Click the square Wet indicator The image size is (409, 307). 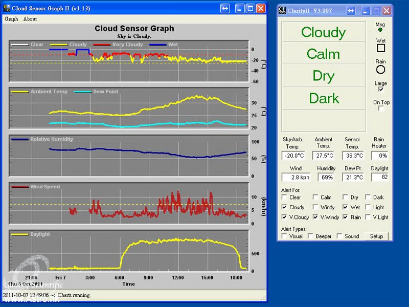point(380,48)
